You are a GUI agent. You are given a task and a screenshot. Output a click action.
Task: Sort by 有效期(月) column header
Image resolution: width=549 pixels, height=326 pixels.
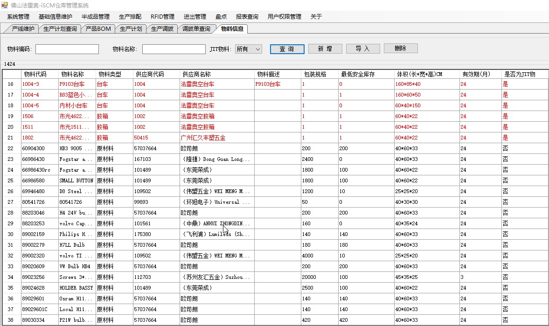tap(480, 74)
